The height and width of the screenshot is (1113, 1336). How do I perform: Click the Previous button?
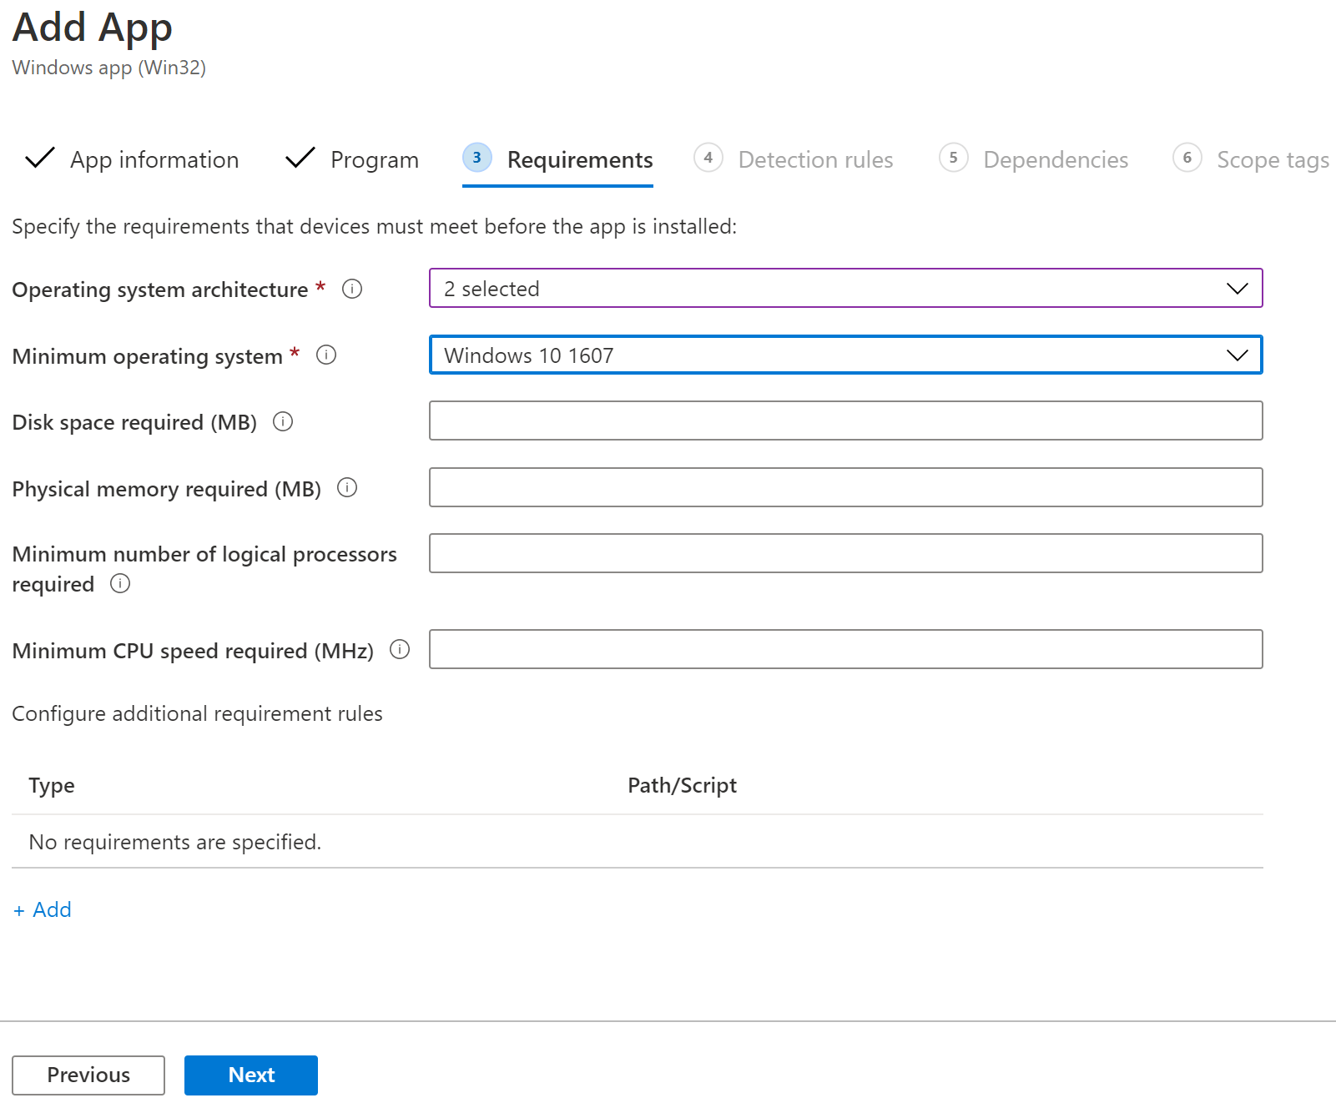[x=88, y=1075]
